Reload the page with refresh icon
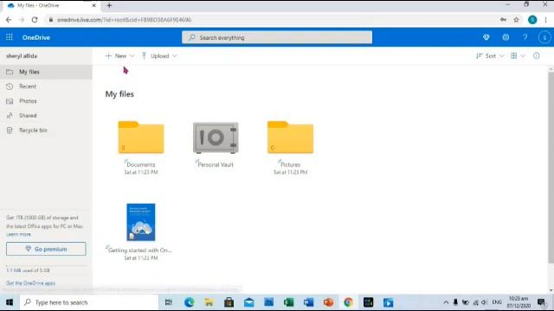This screenshot has height=311, width=554. [35, 20]
